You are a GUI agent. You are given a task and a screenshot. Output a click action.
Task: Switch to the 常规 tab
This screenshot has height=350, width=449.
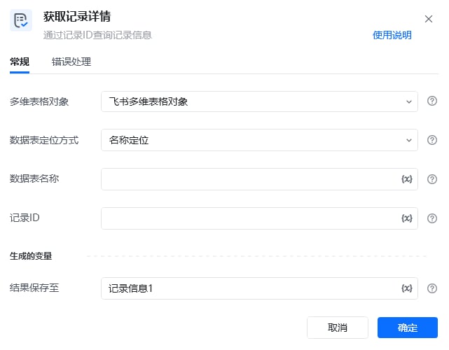(20, 62)
